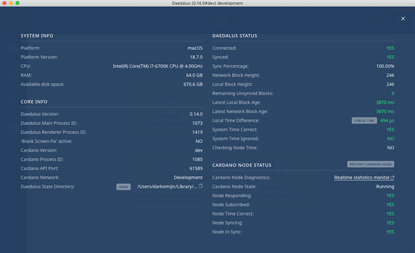Click the Cardano Network value 'Development'
The image size is (415, 253).
pos(188,177)
